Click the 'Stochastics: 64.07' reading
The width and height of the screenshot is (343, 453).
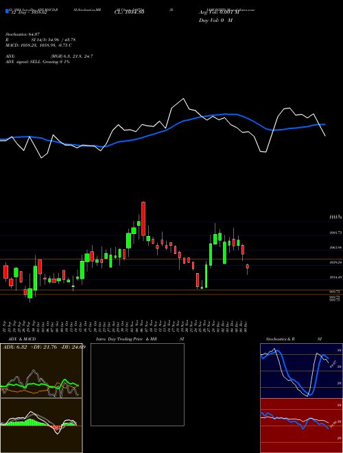[x=22, y=34]
